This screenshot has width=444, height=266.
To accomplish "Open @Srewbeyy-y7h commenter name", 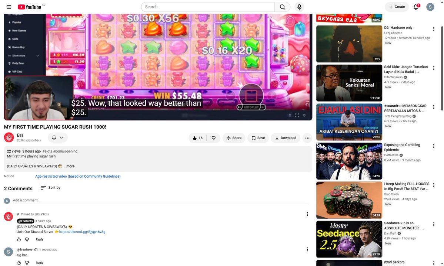I will point(27,250).
